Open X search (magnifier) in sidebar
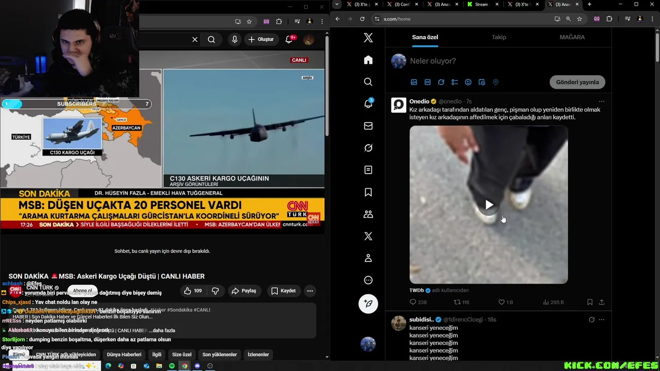The image size is (660, 371). pyautogui.click(x=368, y=82)
